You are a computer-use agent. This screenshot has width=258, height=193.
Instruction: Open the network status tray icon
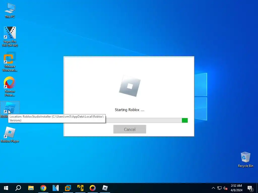[x=219, y=188]
